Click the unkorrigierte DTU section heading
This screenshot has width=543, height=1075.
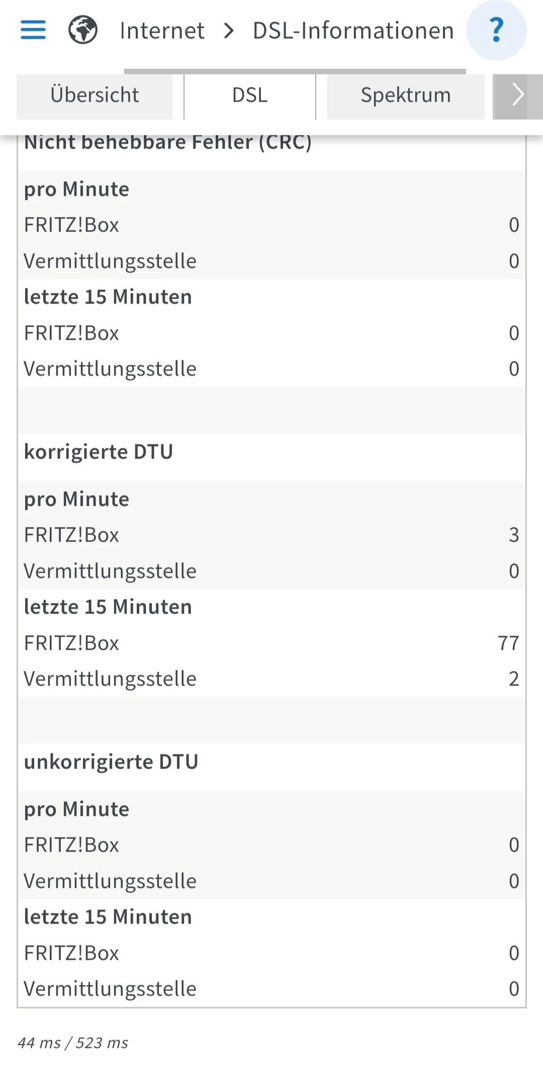[x=111, y=762]
